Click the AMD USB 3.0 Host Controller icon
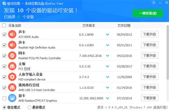Screen dimensions: 169x111 coord(12,87)
